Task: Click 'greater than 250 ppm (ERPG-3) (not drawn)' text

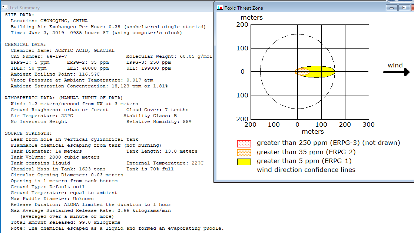Action: tap(328, 143)
